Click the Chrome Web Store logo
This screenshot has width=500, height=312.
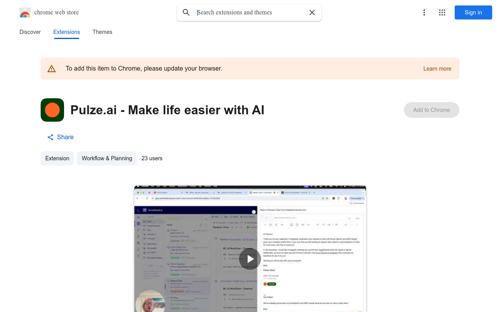(25, 12)
